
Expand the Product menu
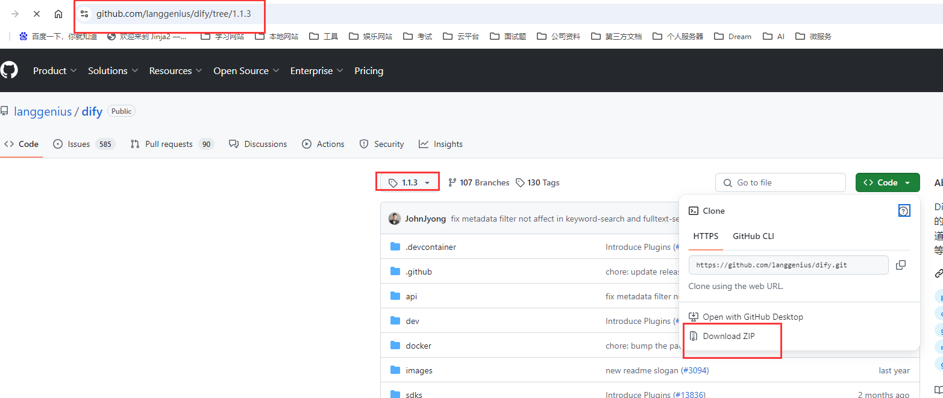(55, 70)
